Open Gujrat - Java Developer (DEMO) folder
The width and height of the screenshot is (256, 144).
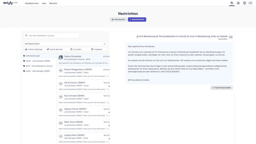pyautogui.click(x=38, y=61)
